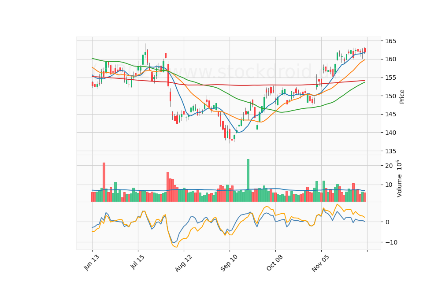Screen dimensions: 423x304
Task: Click the 150 price axis value
Action: tap(391, 96)
